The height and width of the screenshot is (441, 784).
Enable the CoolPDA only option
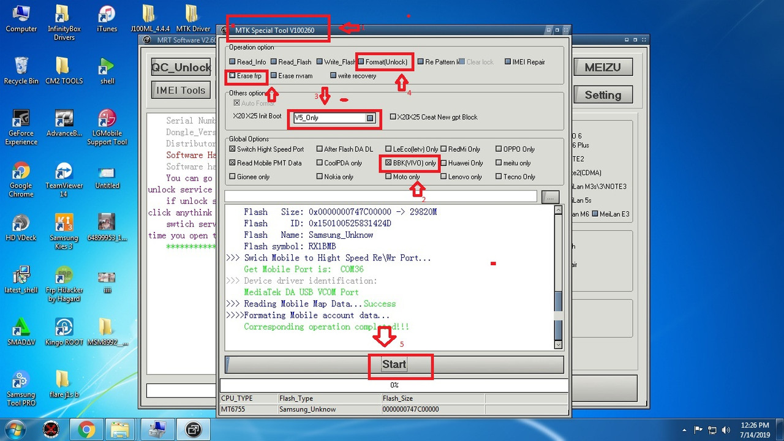click(x=319, y=163)
